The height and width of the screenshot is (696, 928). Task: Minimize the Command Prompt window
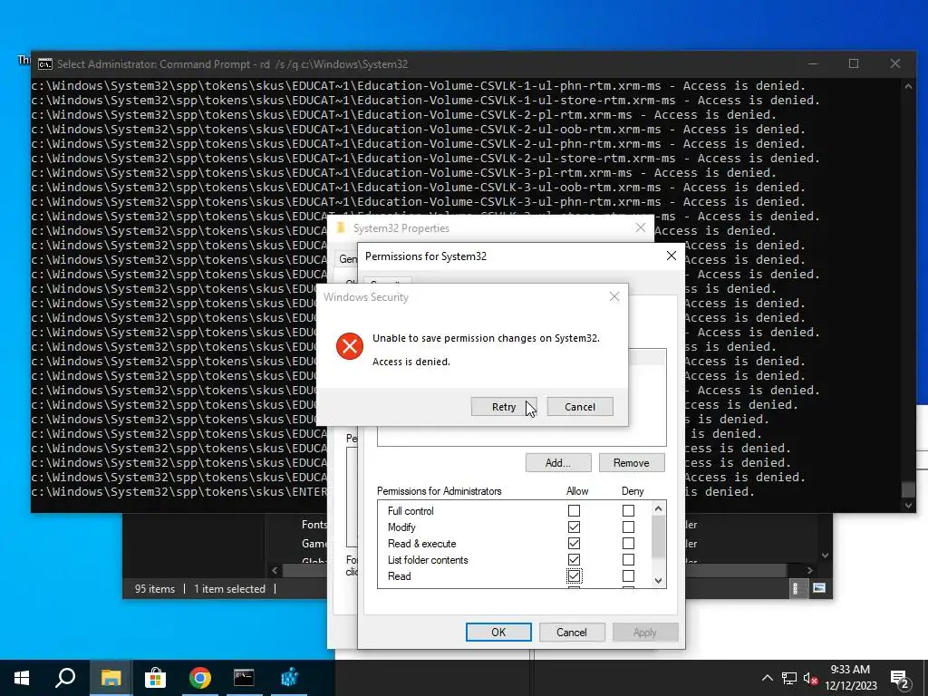(813, 63)
